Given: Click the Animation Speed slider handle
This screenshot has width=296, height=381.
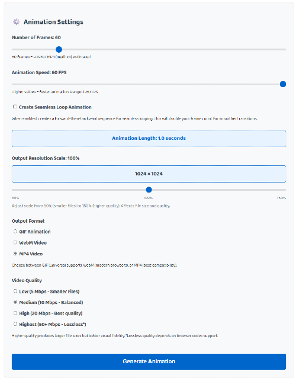Looking at the screenshot, I should 282,84.
